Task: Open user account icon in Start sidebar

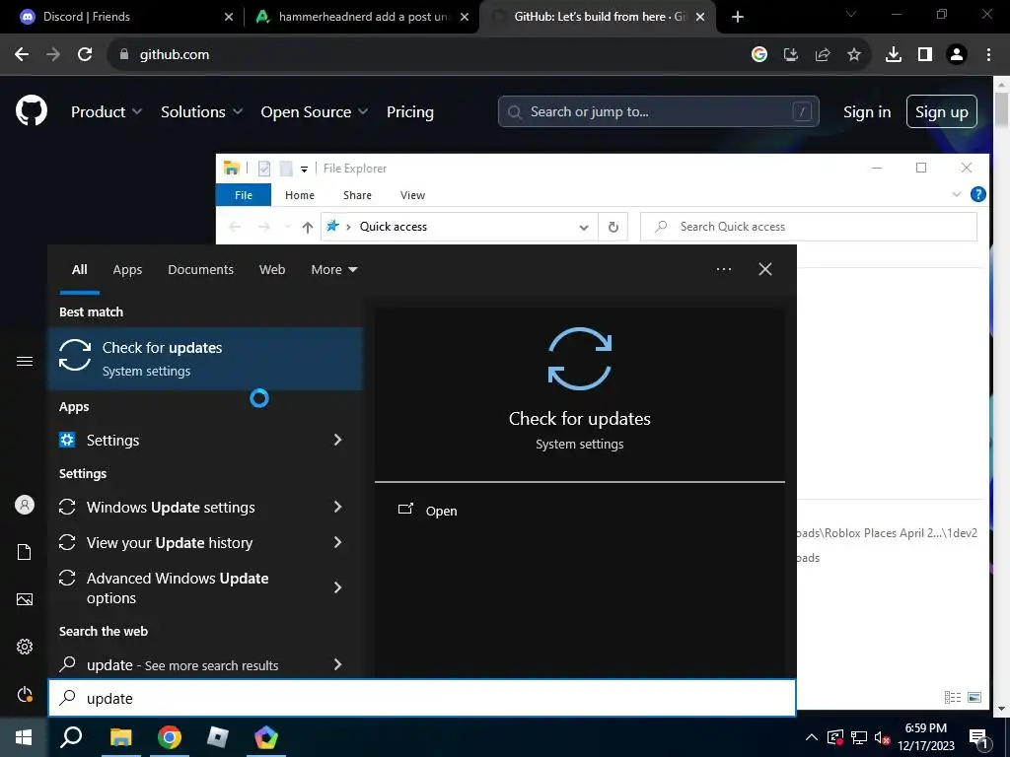Action: tap(25, 505)
